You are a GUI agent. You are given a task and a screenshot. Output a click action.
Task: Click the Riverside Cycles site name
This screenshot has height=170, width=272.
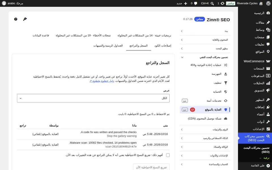(x=247, y=3)
